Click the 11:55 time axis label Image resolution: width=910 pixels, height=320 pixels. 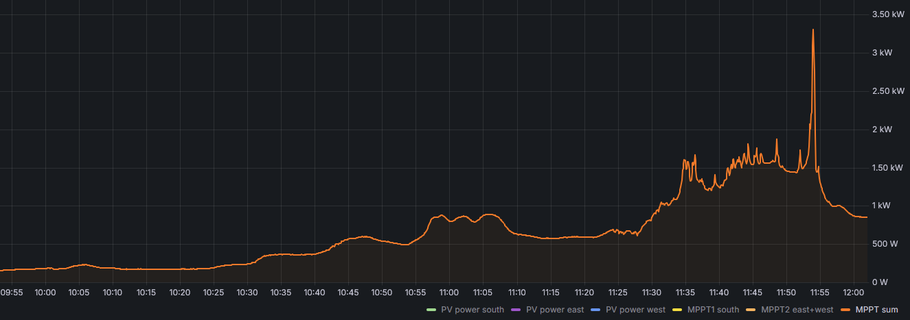819,293
